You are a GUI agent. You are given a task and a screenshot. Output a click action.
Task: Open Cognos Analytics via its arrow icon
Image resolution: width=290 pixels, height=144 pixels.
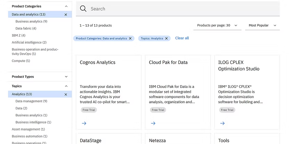click(84, 123)
